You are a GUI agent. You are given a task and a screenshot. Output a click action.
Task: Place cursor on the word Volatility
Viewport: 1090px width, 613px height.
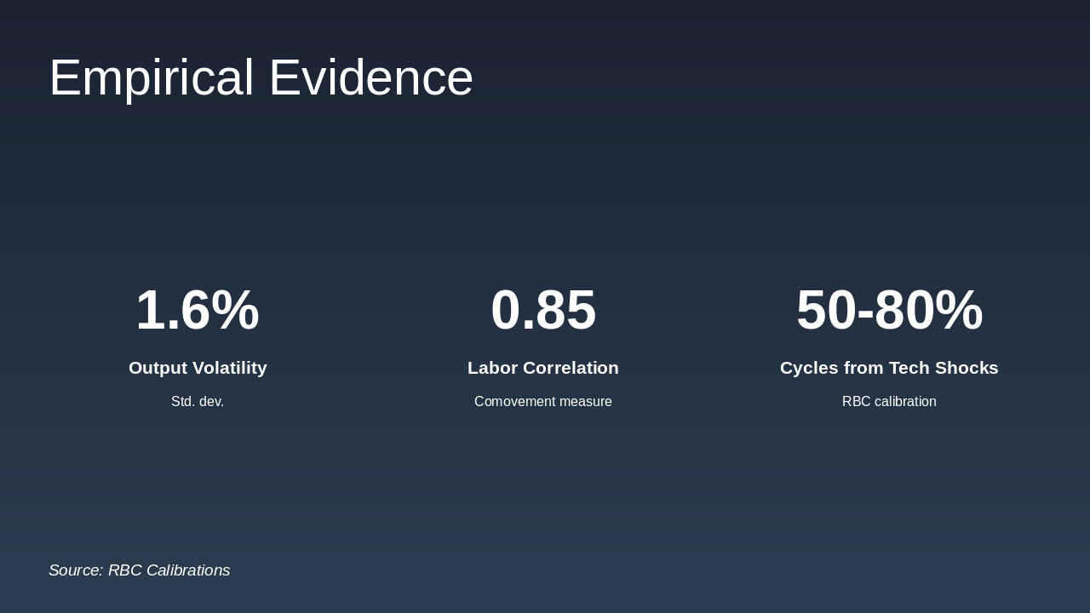[231, 368]
